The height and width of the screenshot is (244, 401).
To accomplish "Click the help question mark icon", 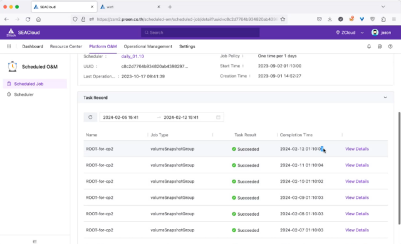I will point(390,46).
